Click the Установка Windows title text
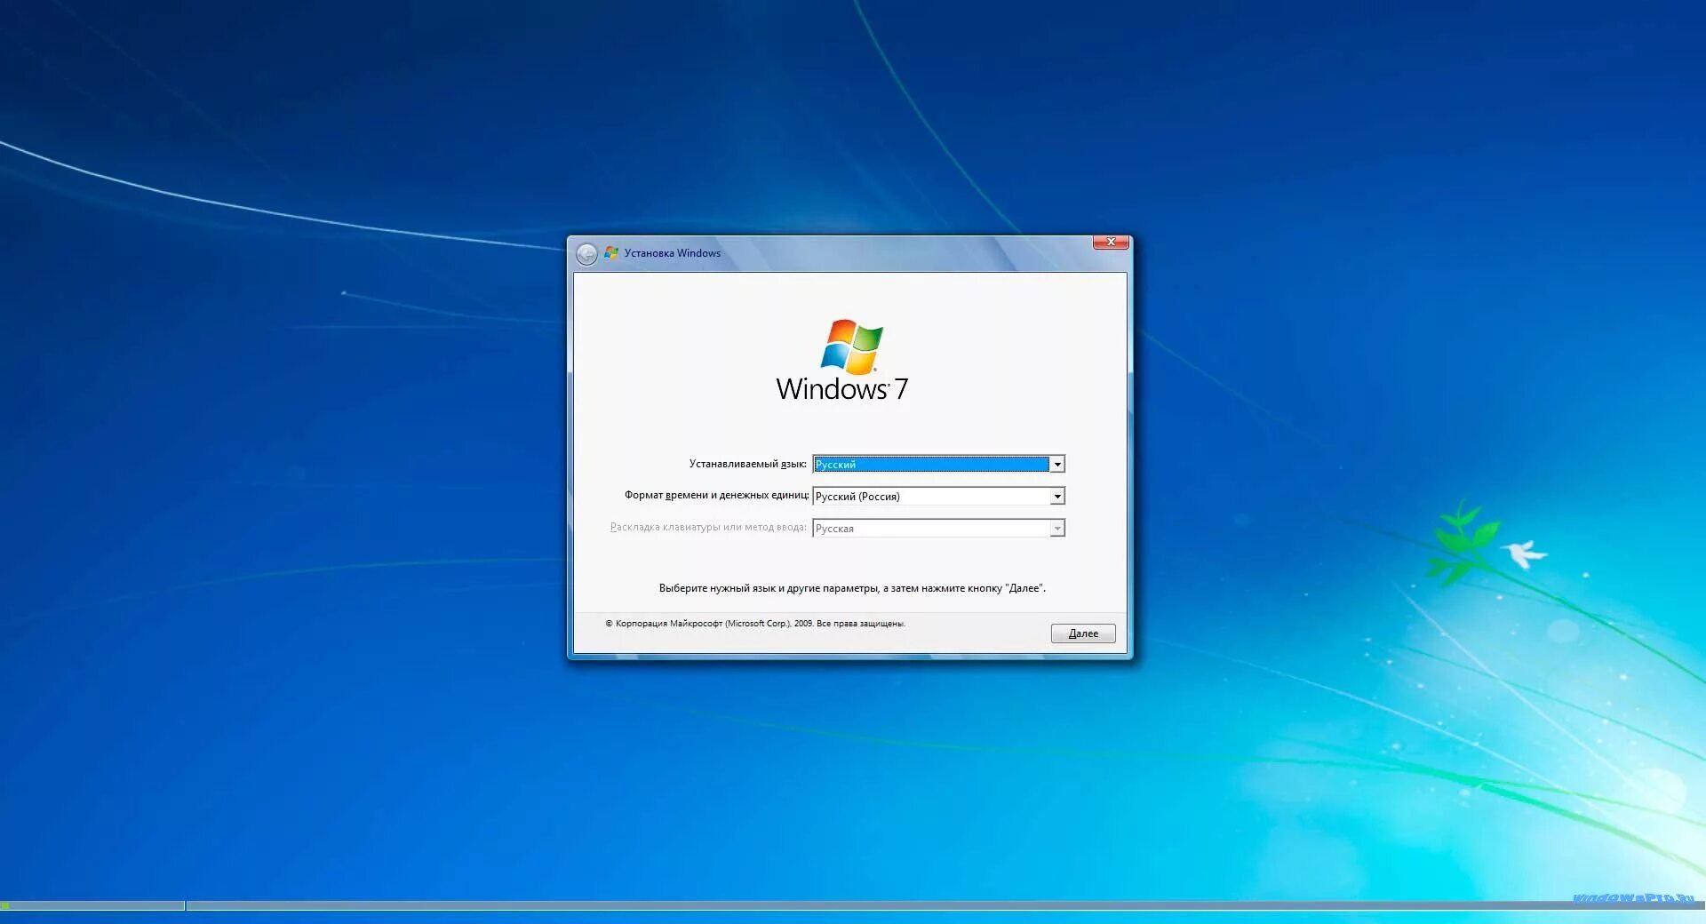Image resolution: width=1706 pixels, height=924 pixels. [x=673, y=253]
